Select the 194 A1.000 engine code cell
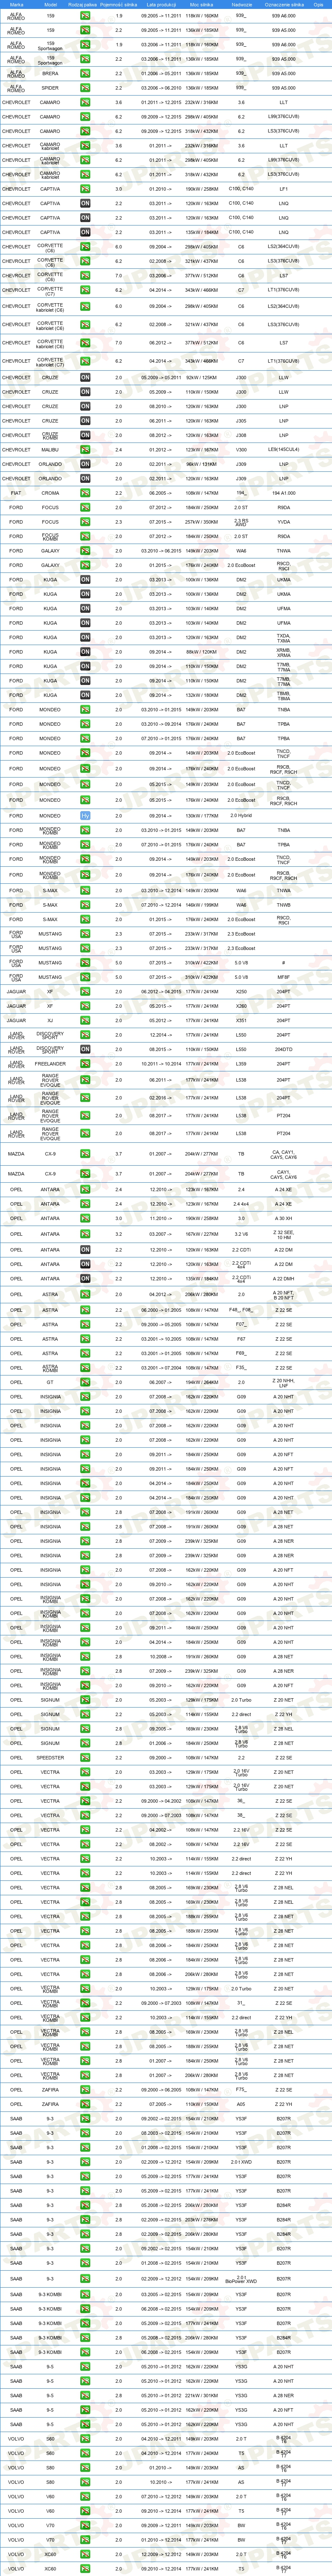This screenshot has width=332, height=2576. point(284,493)
